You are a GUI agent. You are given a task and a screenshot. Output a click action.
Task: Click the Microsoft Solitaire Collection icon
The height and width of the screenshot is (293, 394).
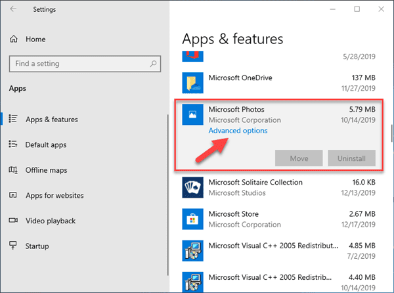click(192, 187)
